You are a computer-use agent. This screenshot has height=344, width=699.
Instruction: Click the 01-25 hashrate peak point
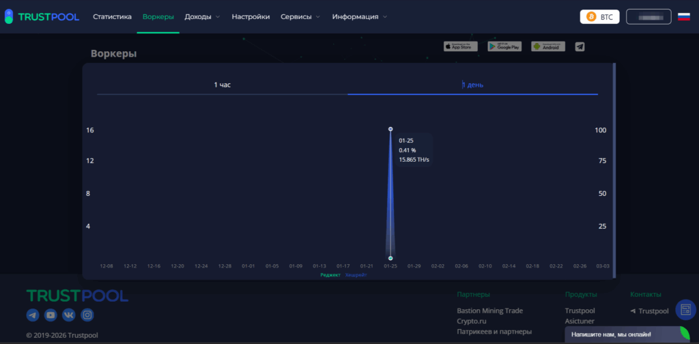click(x=390, y=128)
